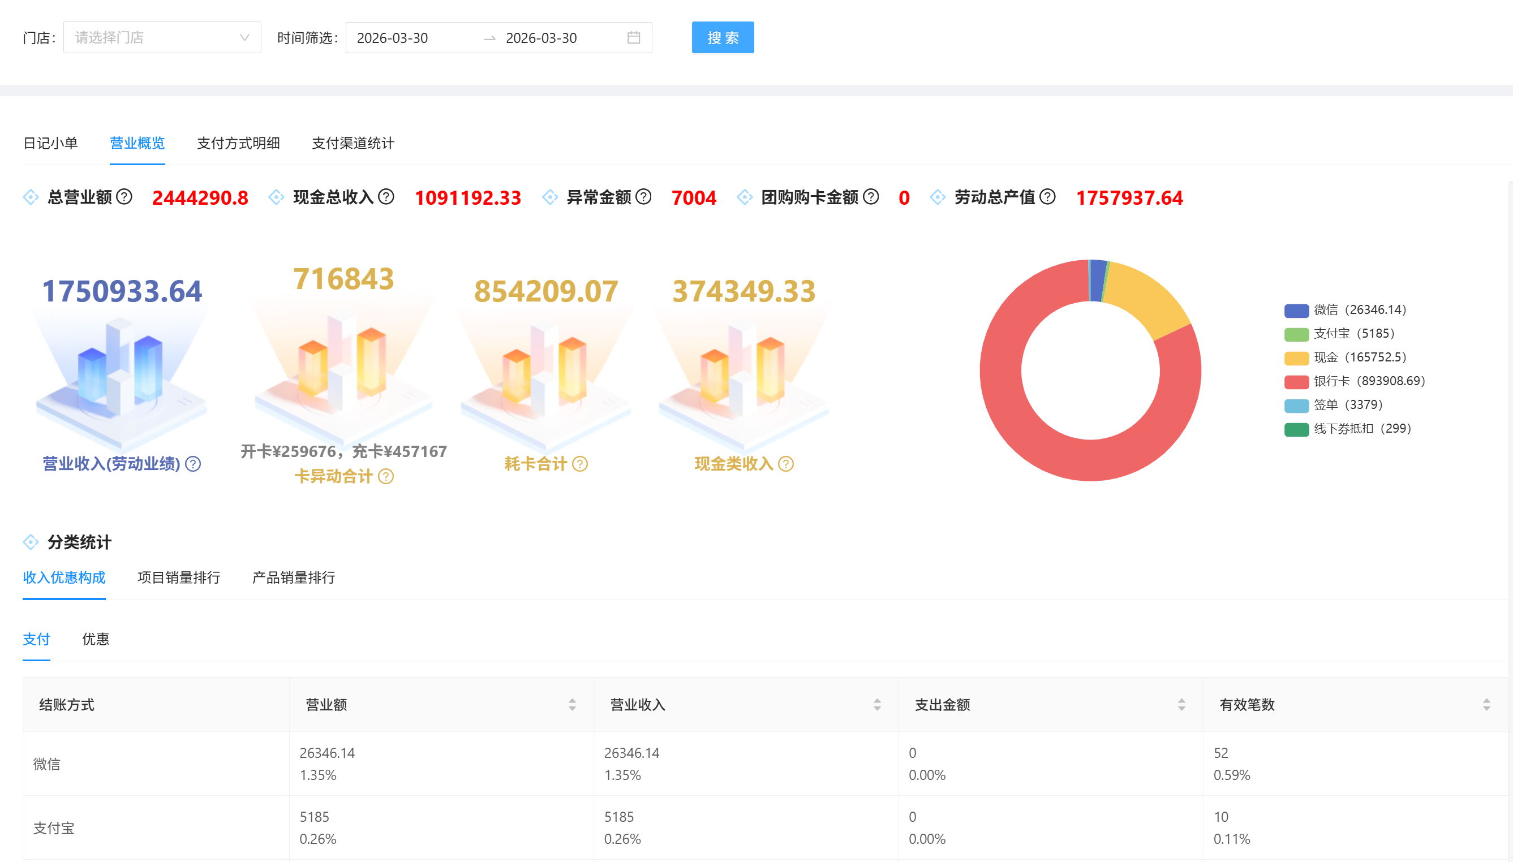Open the 项目销量排行 tab
The height and width of the screenshot is (862, 1513).
tap(179, 578)
